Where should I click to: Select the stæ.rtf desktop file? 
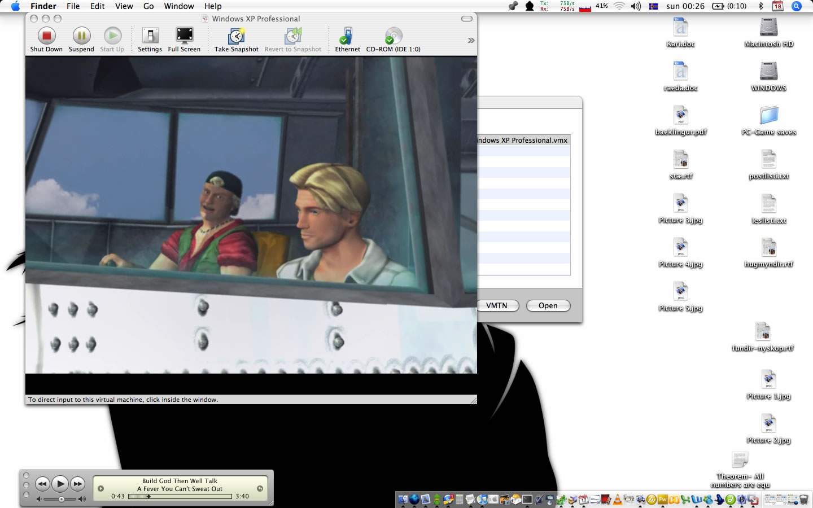point(681,165)
